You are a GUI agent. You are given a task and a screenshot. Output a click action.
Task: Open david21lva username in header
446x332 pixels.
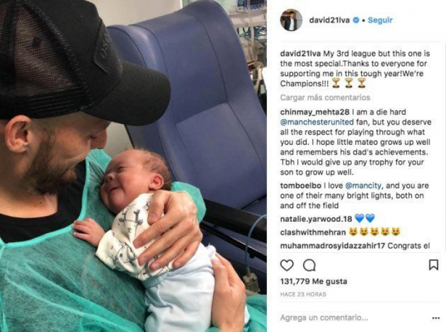330,20
